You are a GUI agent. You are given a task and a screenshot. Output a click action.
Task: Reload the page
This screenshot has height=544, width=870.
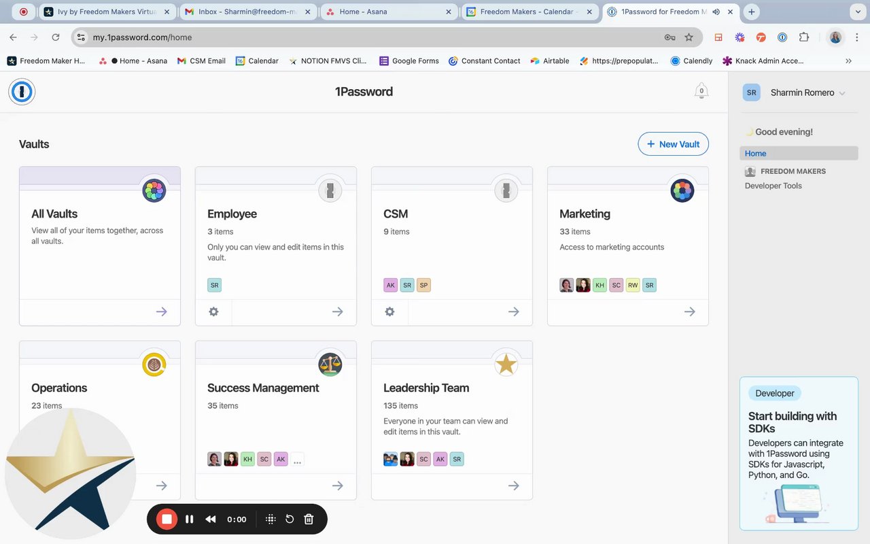(56, 37)
